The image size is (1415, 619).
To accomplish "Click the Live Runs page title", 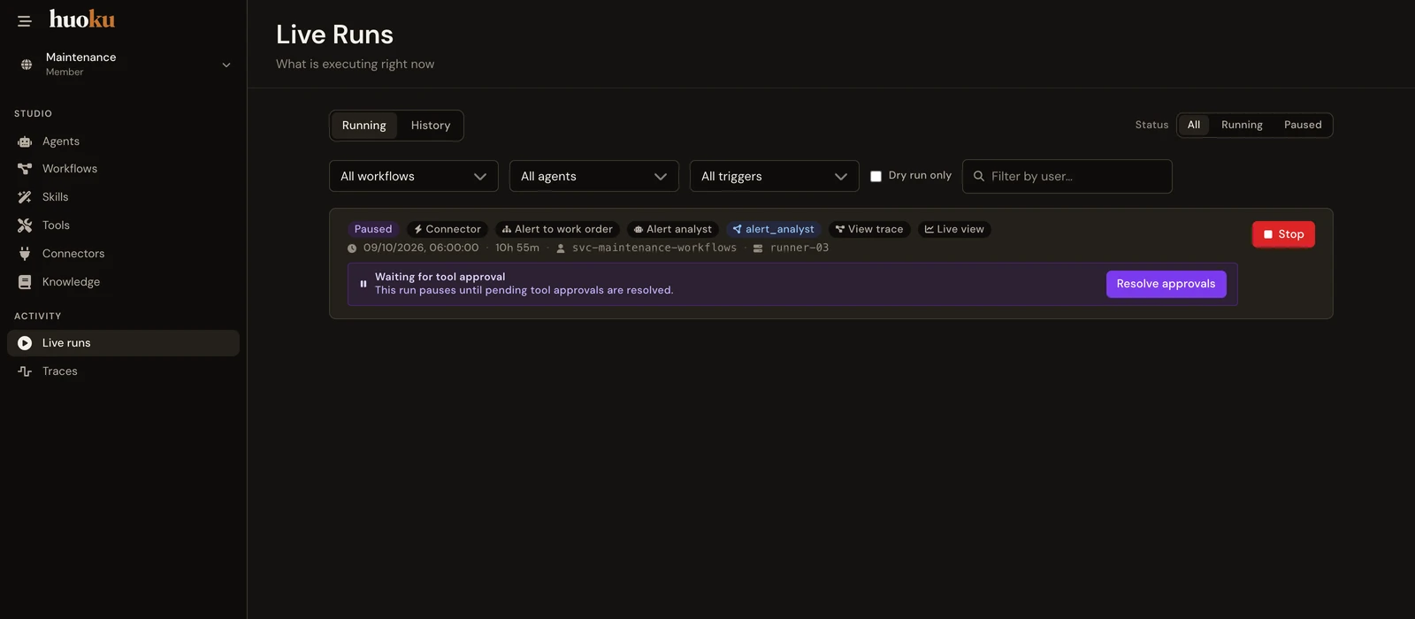I will pos(334,34).
